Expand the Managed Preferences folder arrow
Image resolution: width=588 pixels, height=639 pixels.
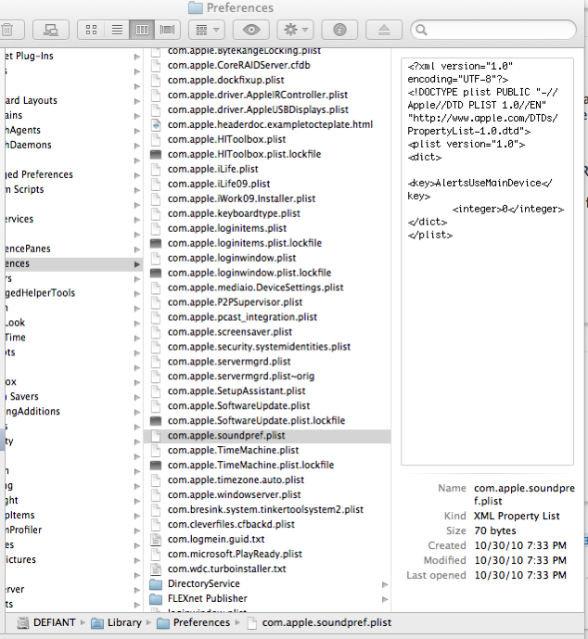(x=137, y=175)
